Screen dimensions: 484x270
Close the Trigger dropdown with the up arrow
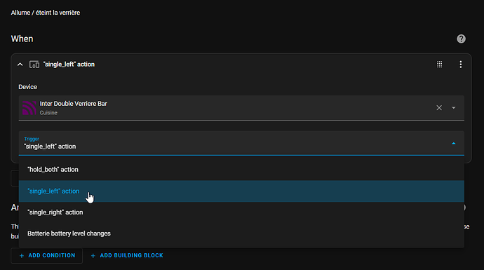click(x=453, y=144)
